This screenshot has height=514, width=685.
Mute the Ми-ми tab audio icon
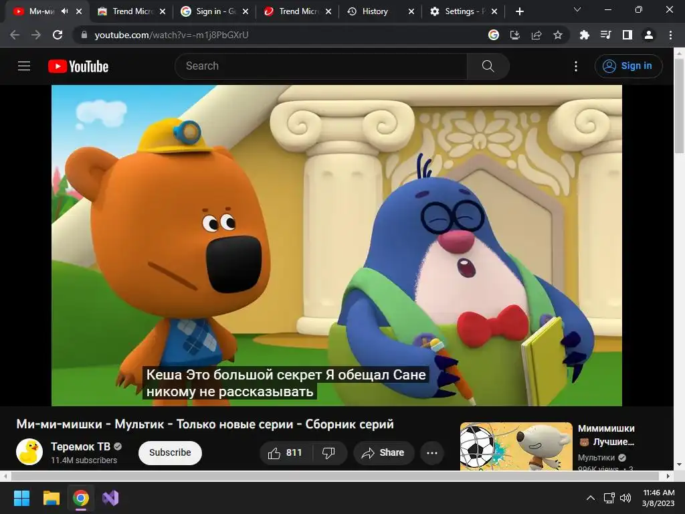[x=65, y=11]
